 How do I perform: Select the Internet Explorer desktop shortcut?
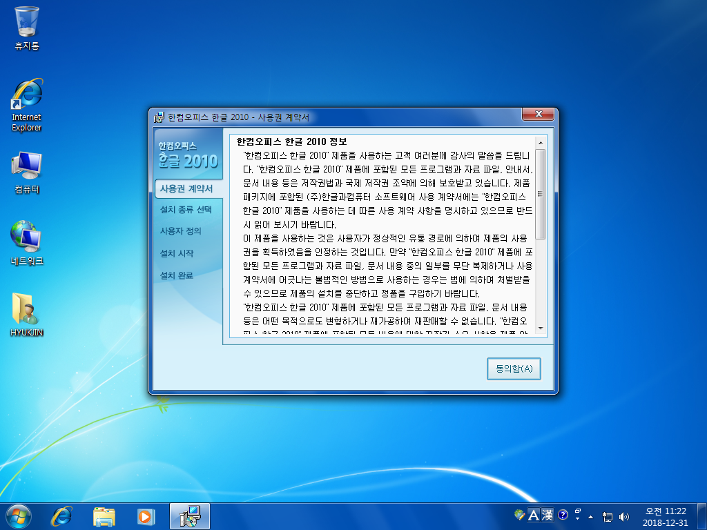pos(27,105)
